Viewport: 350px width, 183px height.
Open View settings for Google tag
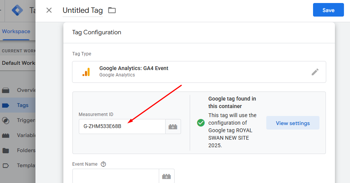coord(293,123)
